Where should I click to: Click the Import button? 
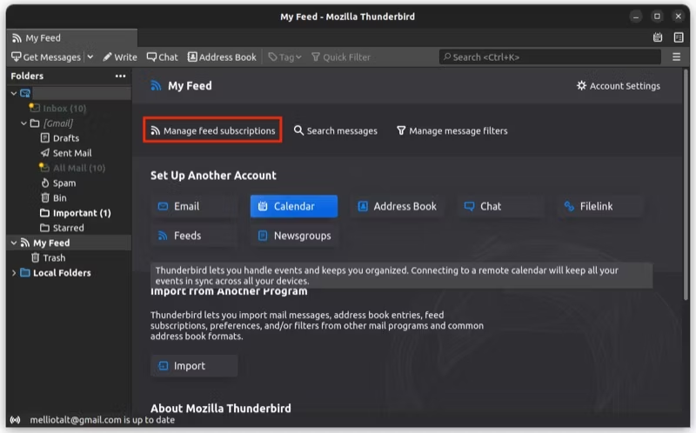coord(194,366)
